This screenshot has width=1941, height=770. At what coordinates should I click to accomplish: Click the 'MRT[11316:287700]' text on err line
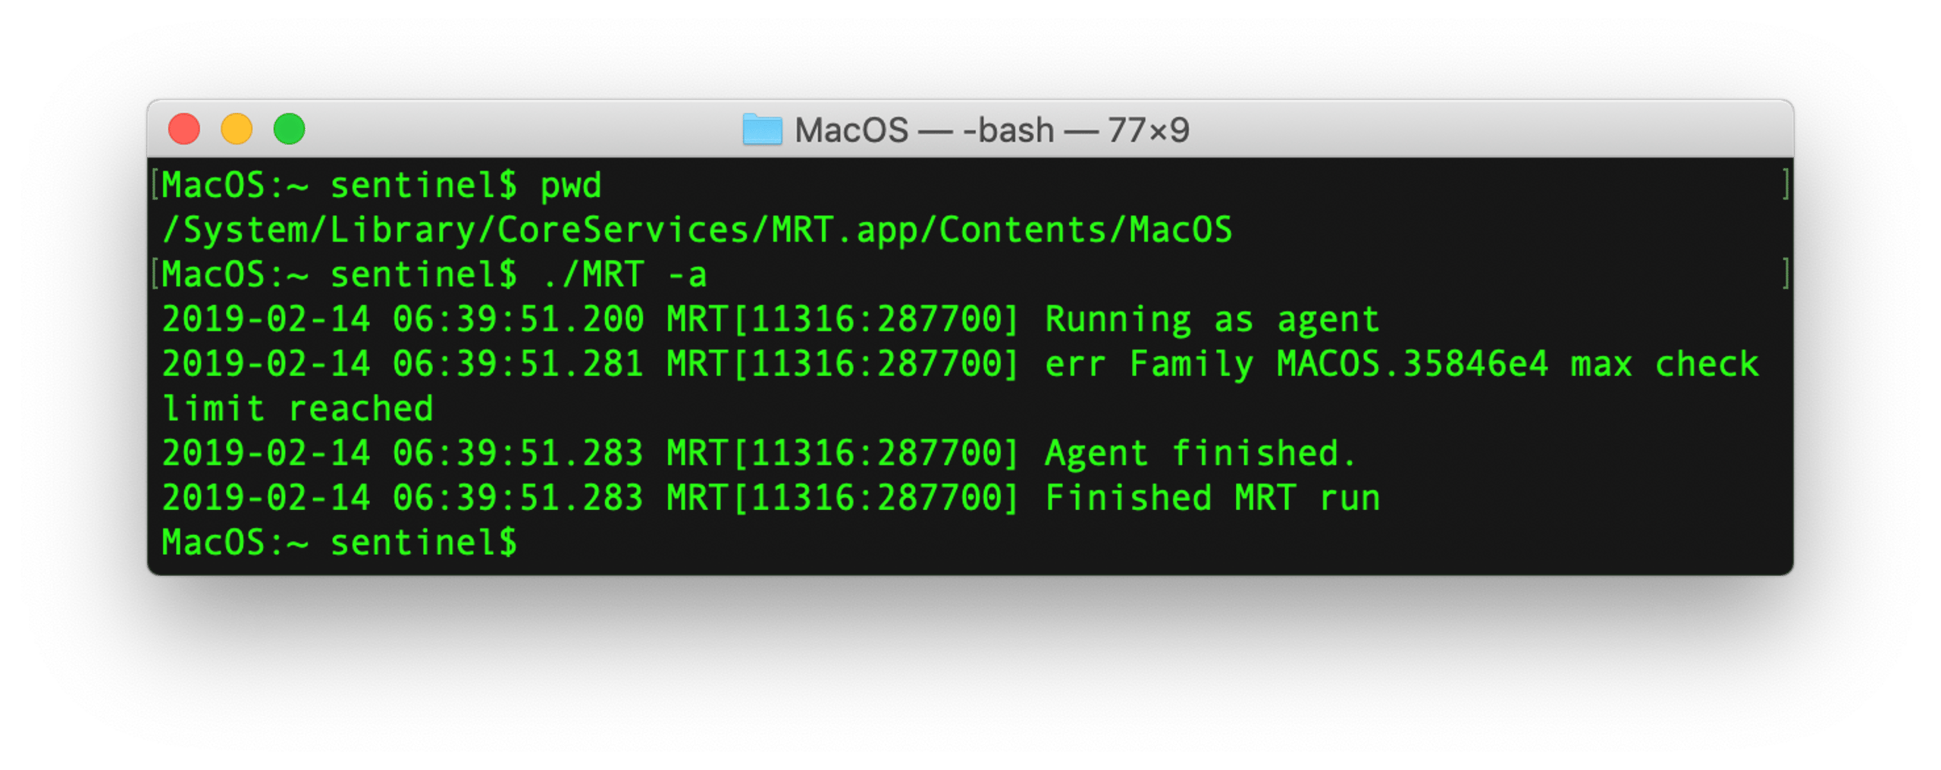842,364
